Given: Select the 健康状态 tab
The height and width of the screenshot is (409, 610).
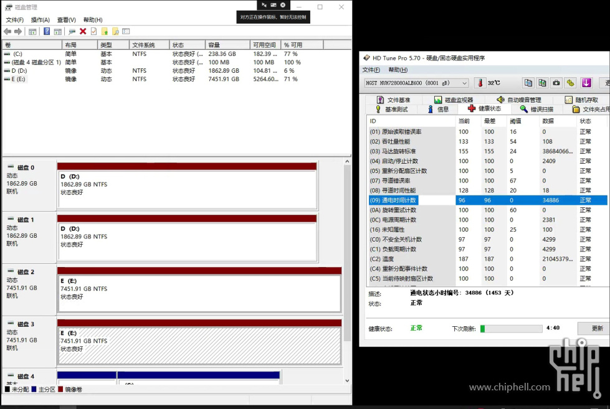Looking at the screenshot, I should 484,108.
